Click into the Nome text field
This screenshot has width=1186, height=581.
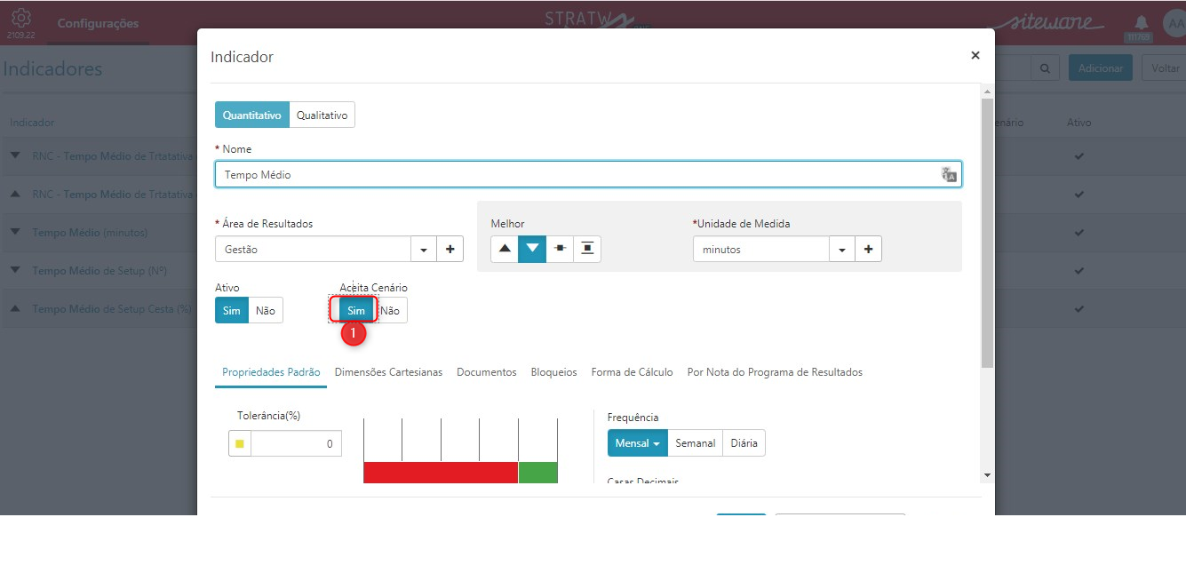pos(588,175)
